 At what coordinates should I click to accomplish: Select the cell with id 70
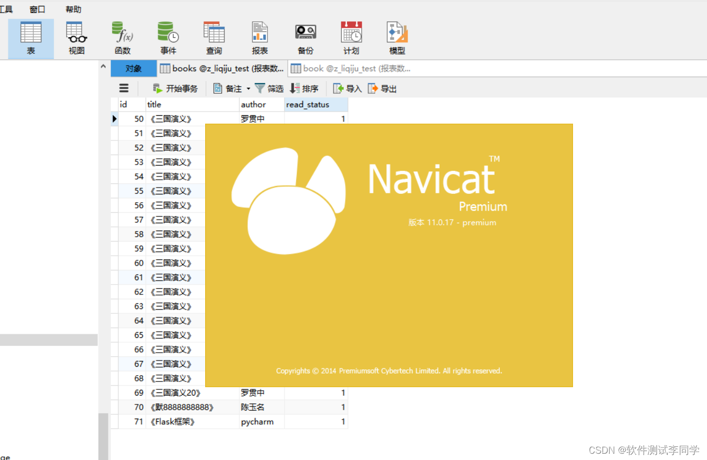point(132,407)
